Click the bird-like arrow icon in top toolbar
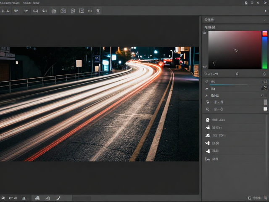The image size is (269, 202). pos(26,11)
